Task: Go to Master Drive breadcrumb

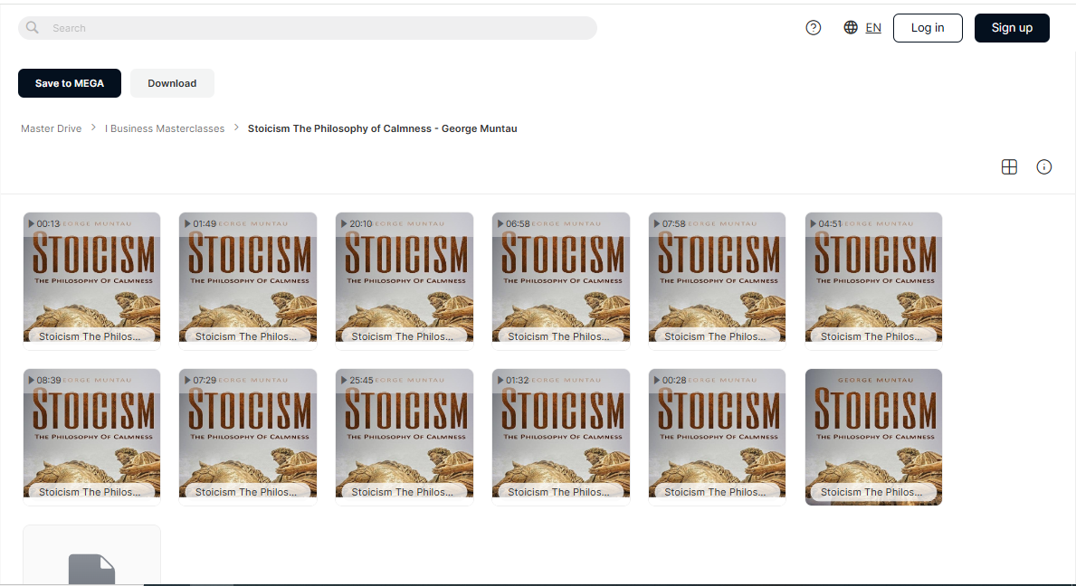Action: [51, 128]
